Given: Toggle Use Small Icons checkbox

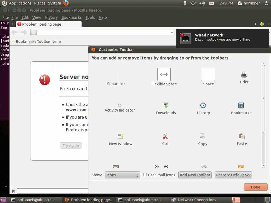Looking at the screenshot, I should coord(145,175).
